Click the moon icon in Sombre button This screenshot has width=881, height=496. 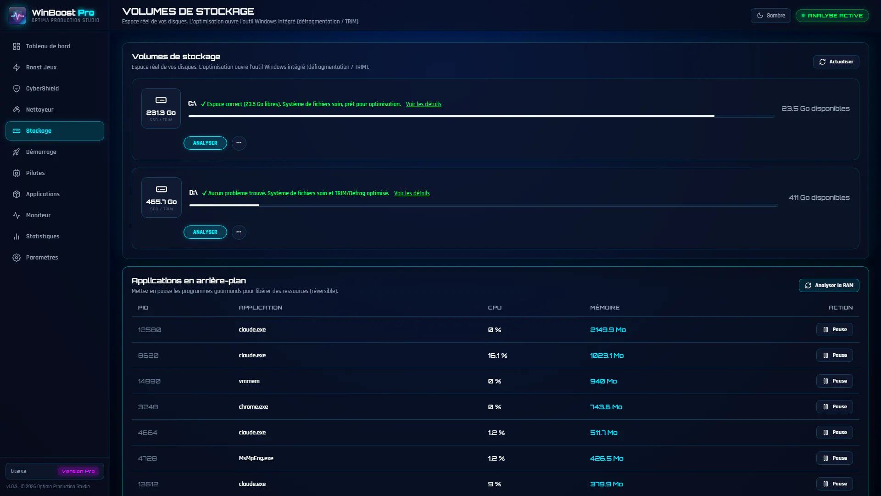coord(760,16)
